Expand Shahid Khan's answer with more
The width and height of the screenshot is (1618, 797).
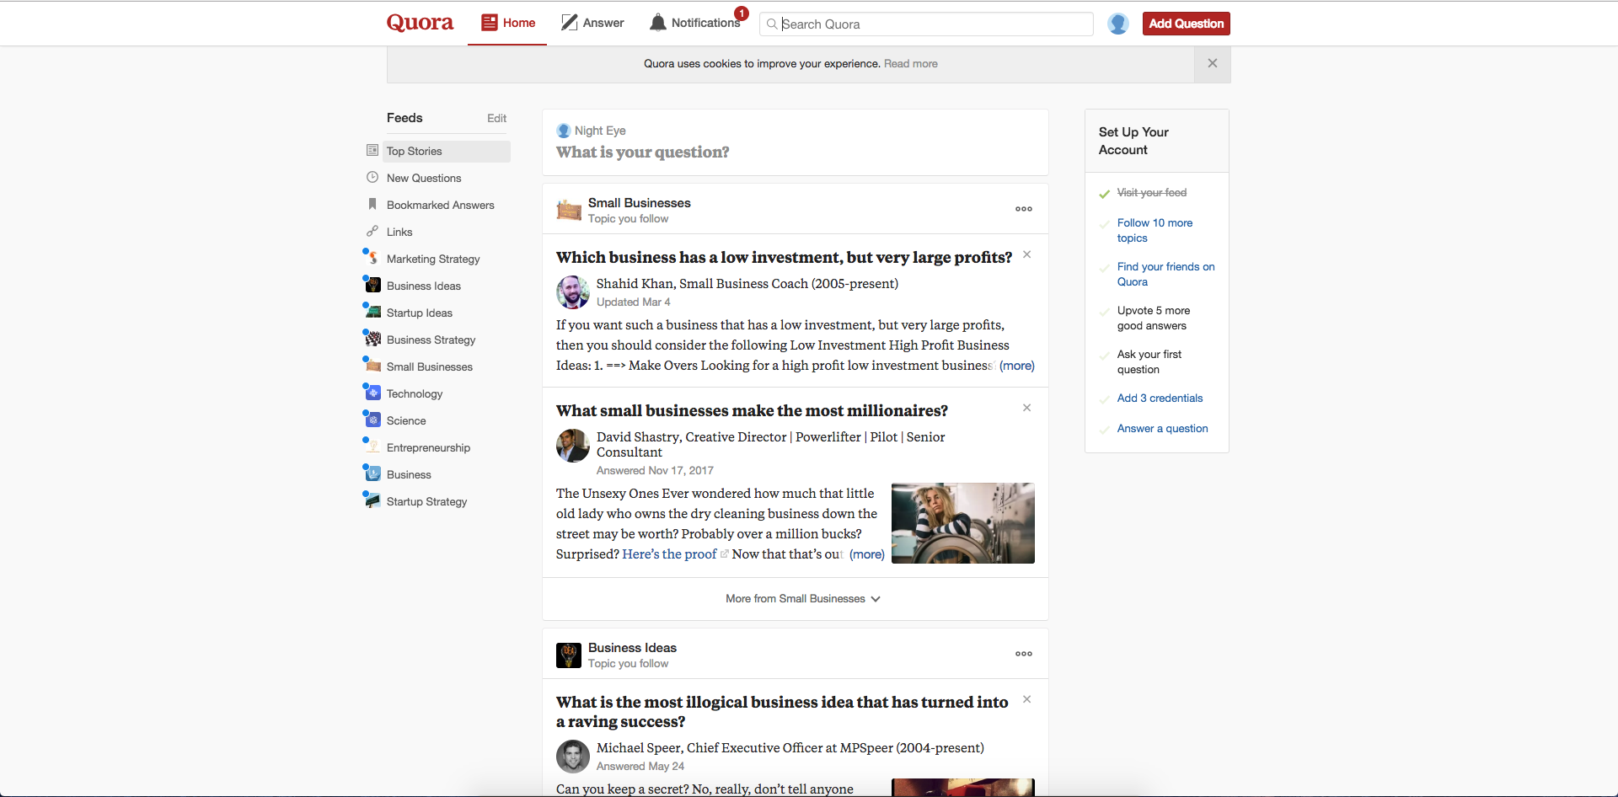(1017, 366)
